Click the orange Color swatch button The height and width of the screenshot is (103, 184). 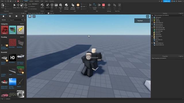pos(78,5)
